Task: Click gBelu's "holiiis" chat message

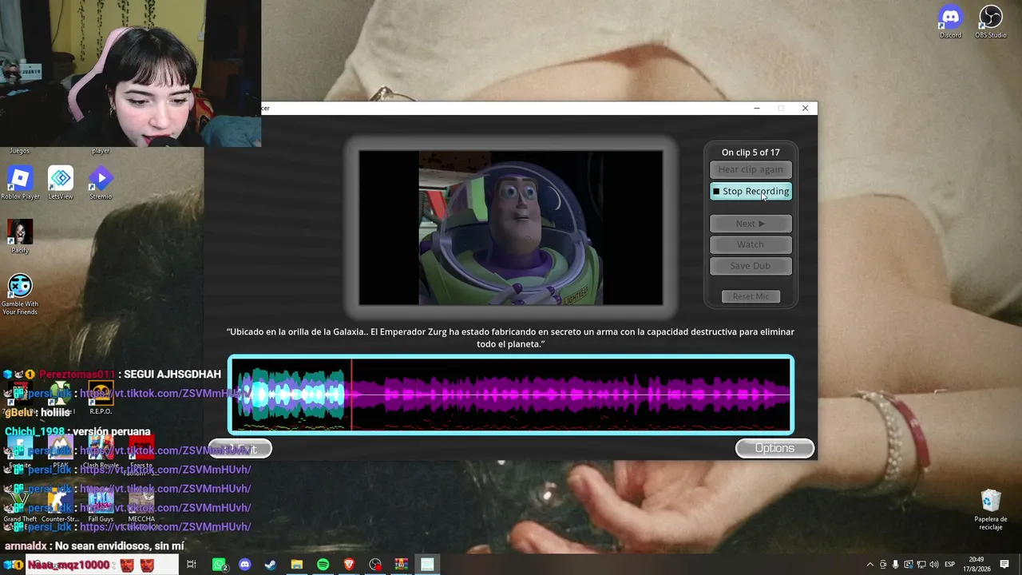Action: pos(55,413)
